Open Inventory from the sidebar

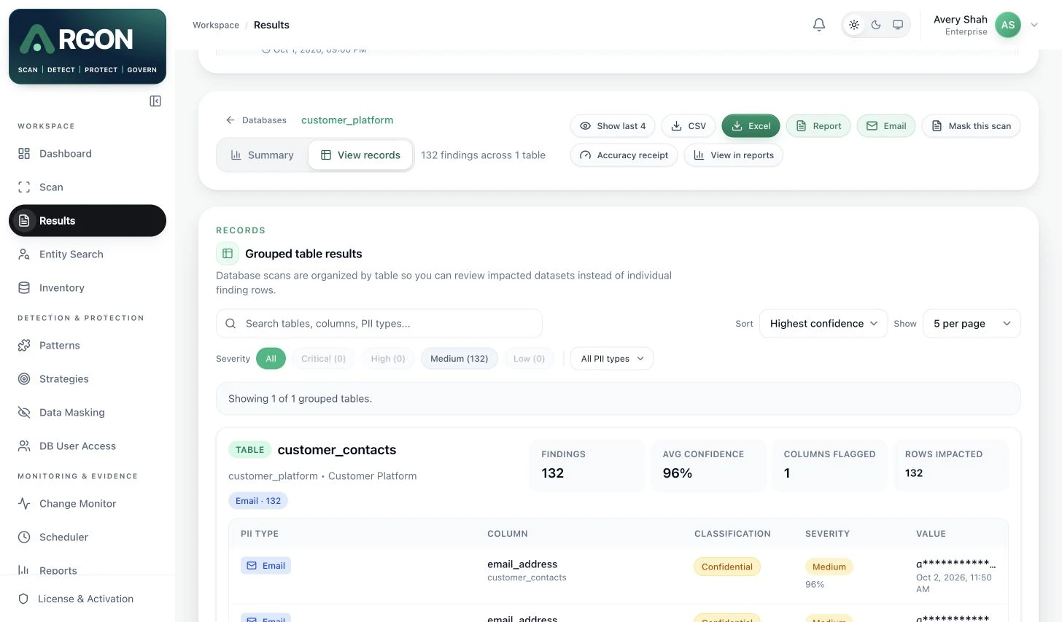click(88, 288)
